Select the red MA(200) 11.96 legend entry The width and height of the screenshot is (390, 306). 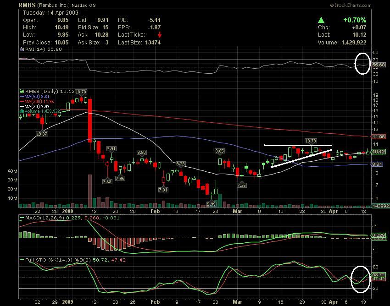coord(37,101)
